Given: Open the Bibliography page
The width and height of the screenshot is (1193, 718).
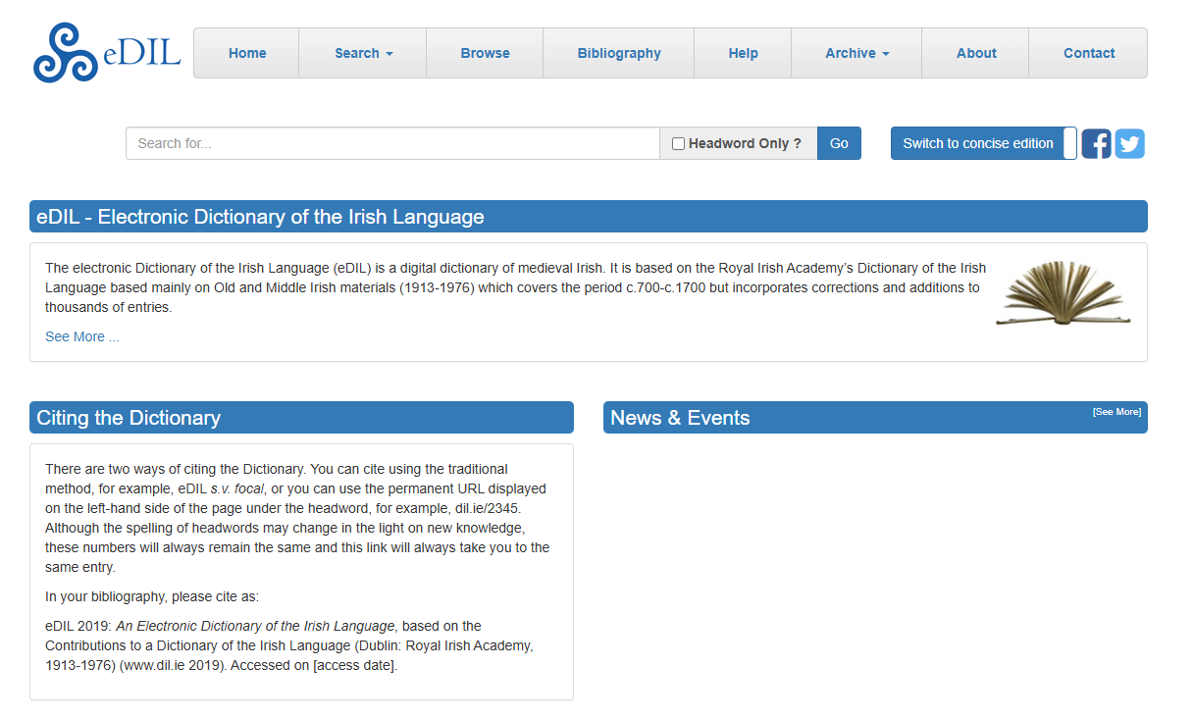Looking at the screenshot, I should click(x=619, y=53).
